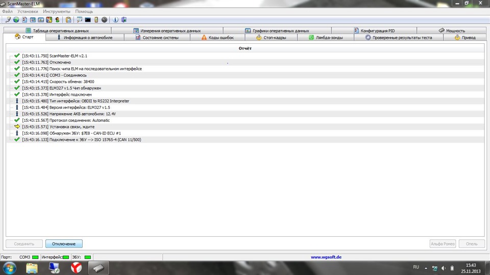This screenshot has width=490, height=275.
Task: Select log row 'Интерфейс подключен'
Action: 245,95
